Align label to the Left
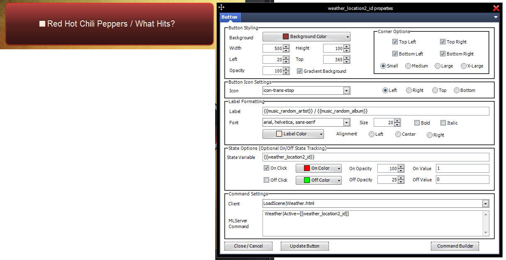Viewport: 506px width, 260px height. (x=372, y=134)
